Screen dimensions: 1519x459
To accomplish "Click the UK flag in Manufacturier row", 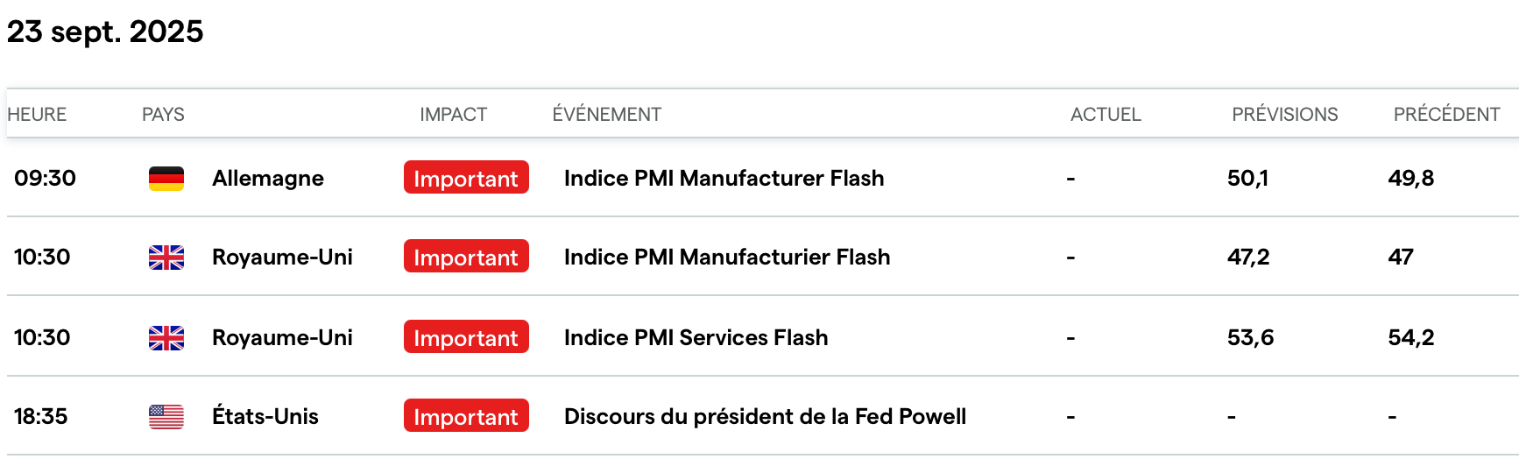I will (x=166, y=258).
